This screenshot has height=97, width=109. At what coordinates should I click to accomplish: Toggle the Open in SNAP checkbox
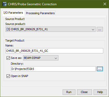[8, 76]
